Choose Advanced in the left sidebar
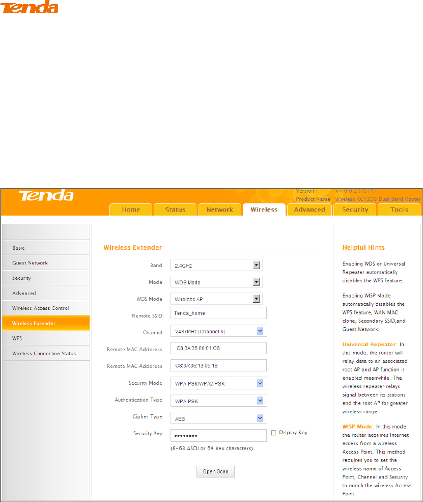Image resolution: width=423 pixels, height=502 pixels. [x=46, y=293]
